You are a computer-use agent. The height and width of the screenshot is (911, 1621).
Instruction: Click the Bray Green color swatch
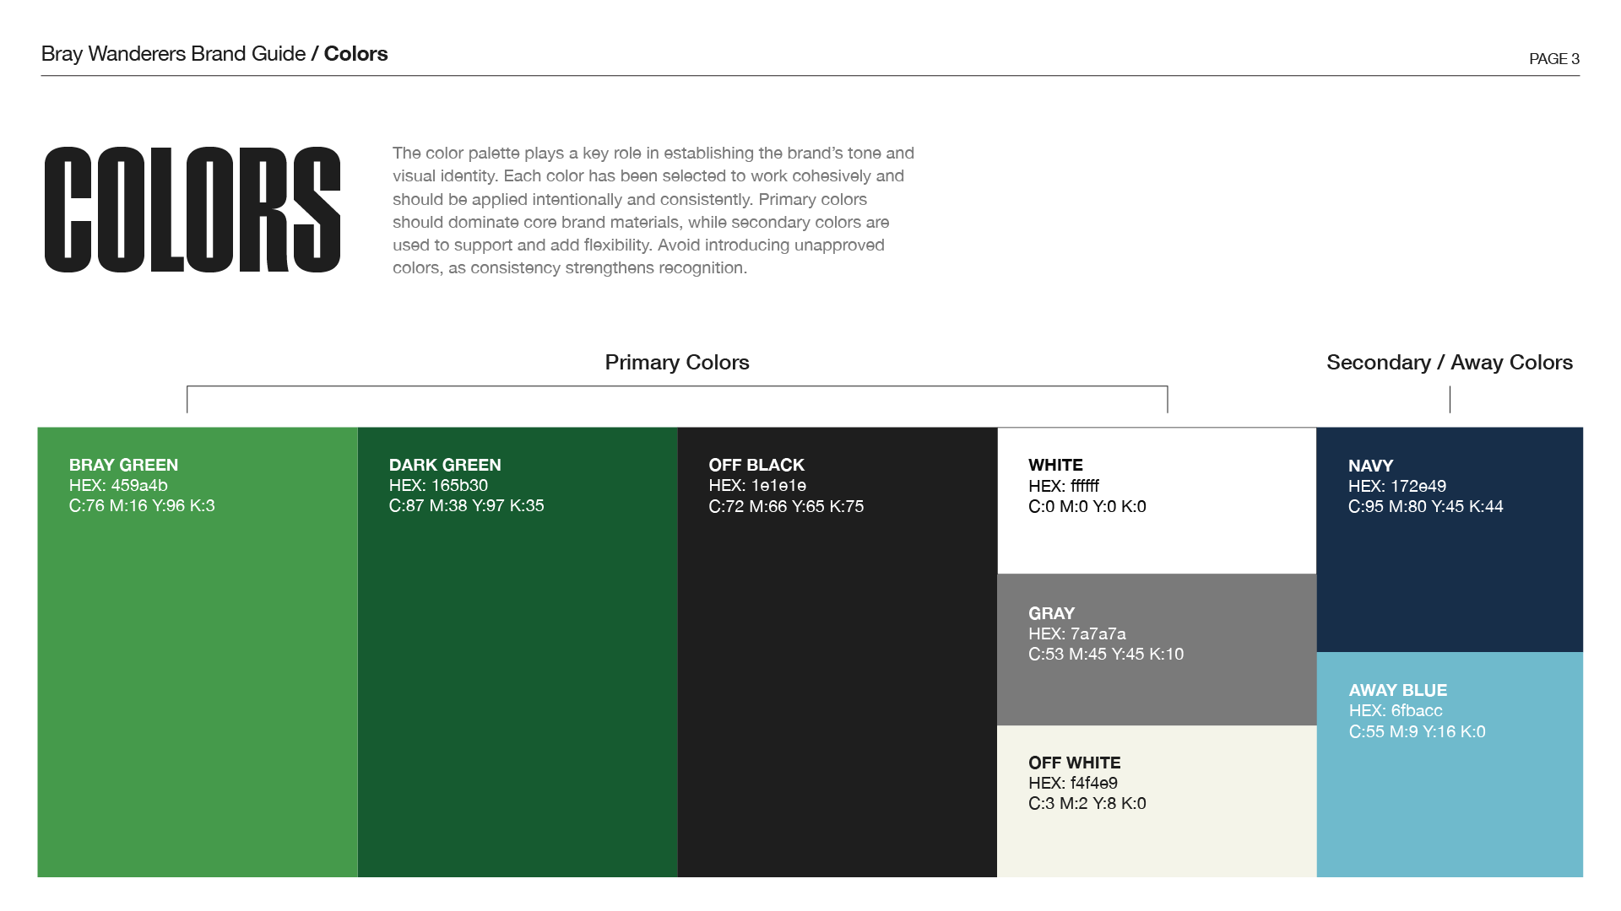[198, 652]
